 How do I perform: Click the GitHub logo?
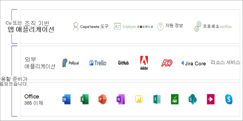coord(123,63)
